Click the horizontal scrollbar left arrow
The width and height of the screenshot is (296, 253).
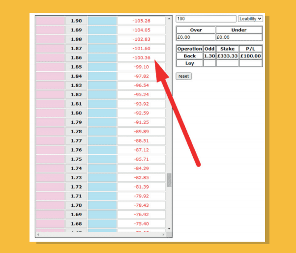[x=38, y=234]
